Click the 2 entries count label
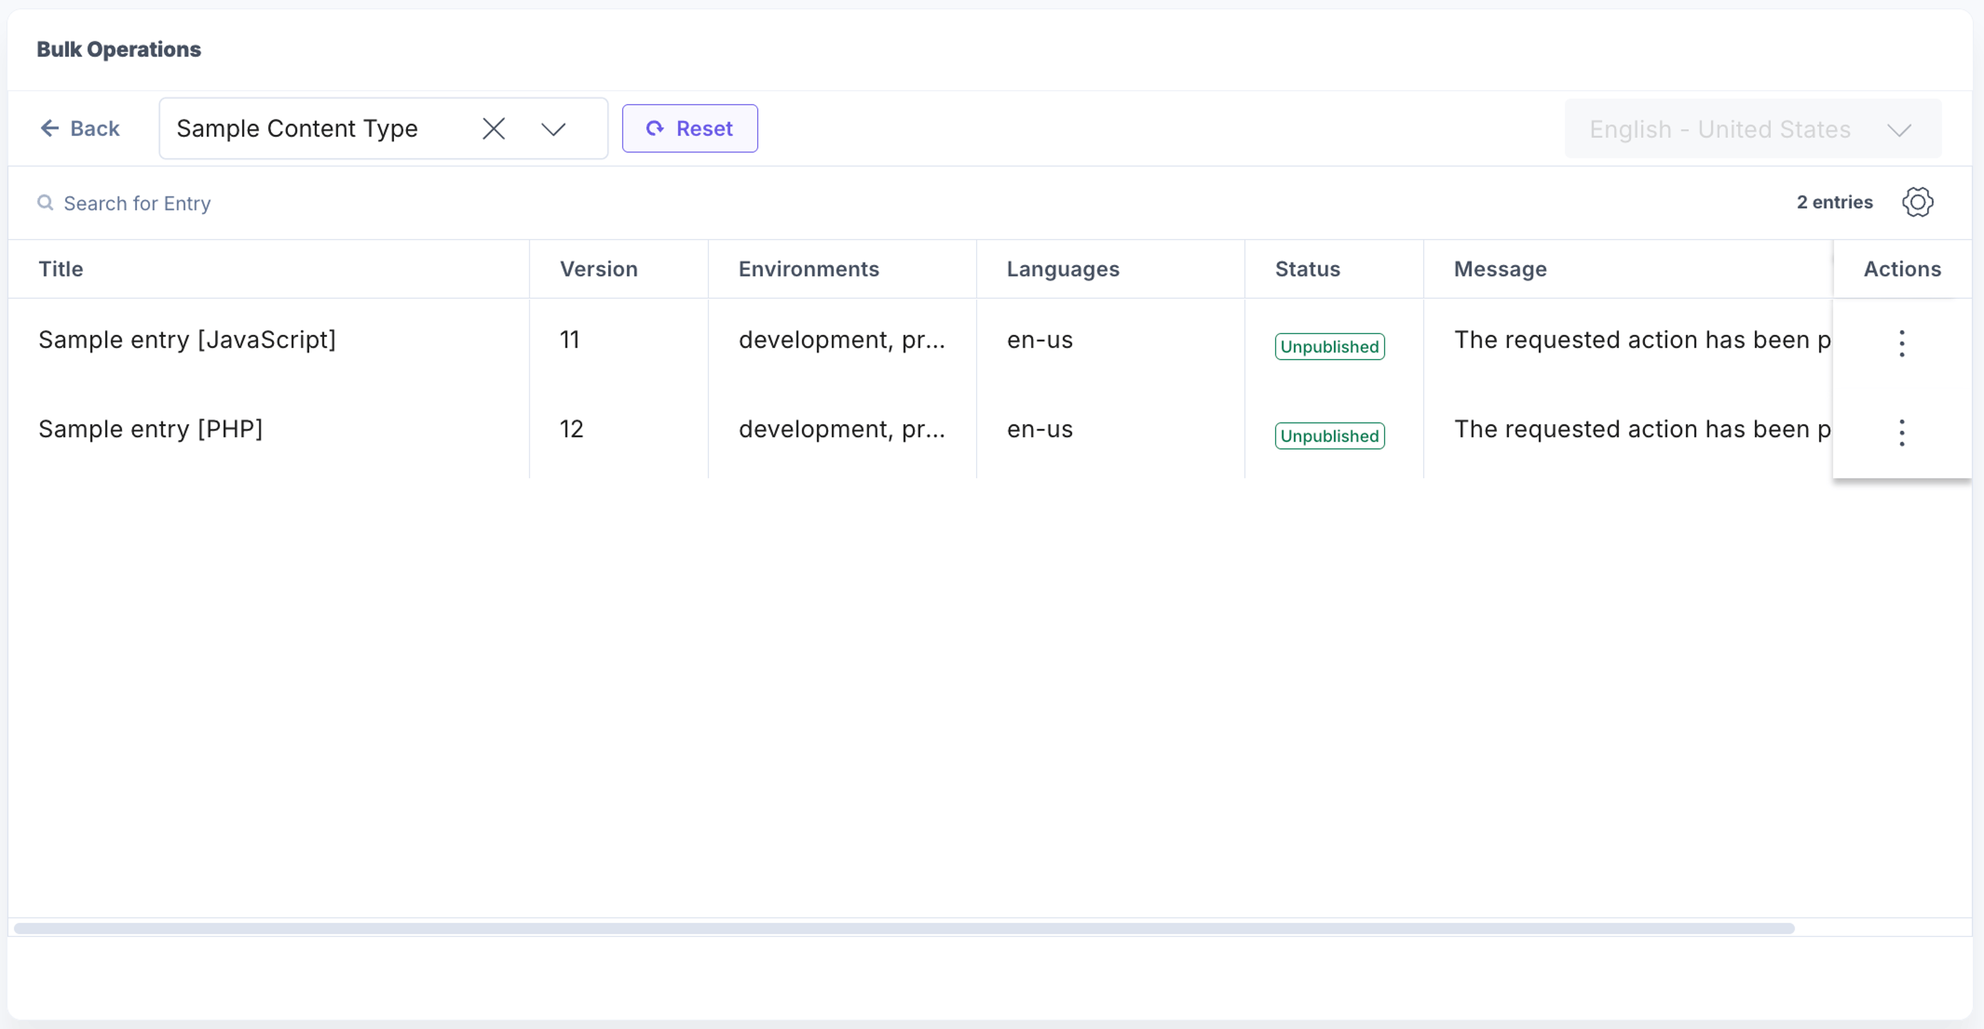The width and height of the screenshot is (1984, 1029). pos(1834,202)
